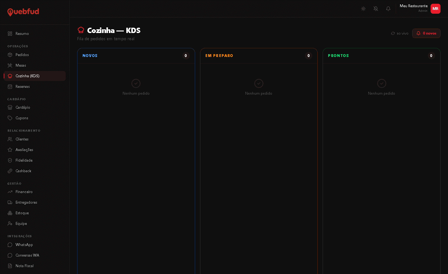
Task: Open the Resumo menu item
Action: point(35,34)
